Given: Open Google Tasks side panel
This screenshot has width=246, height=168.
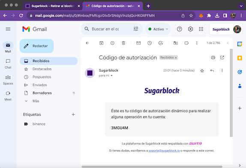Looking at the screenshot, I should click(x=240, y=72).
